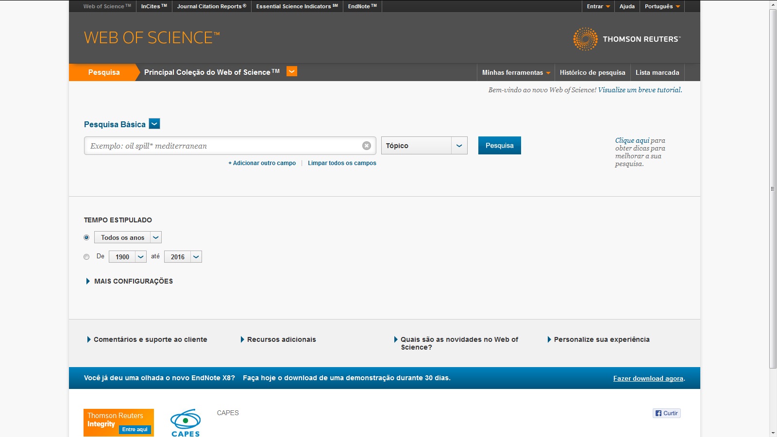Open Essential Science Indicators link
Viewport: 777px width, 437px height.
click(x=297, y=6)
